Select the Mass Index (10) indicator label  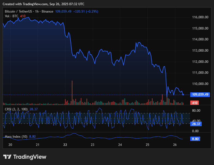(16, 136)
